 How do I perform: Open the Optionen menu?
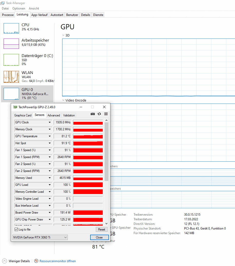point(19,8)
